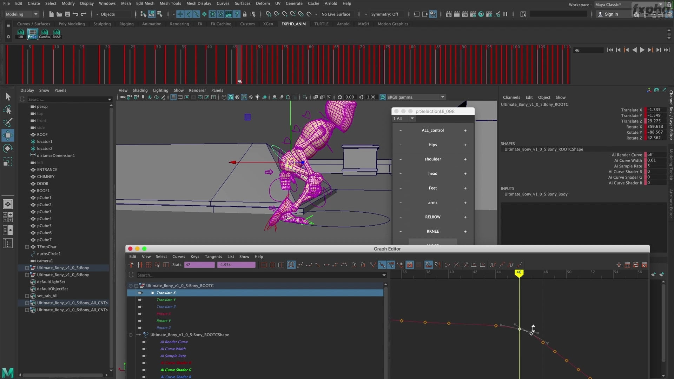Go to start of playback range
The image size is (674, 379).
point(610,50)
